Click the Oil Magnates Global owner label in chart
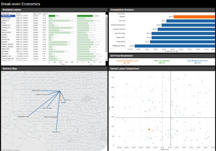Viewport: 216px width, 151px height. [118, 46]
